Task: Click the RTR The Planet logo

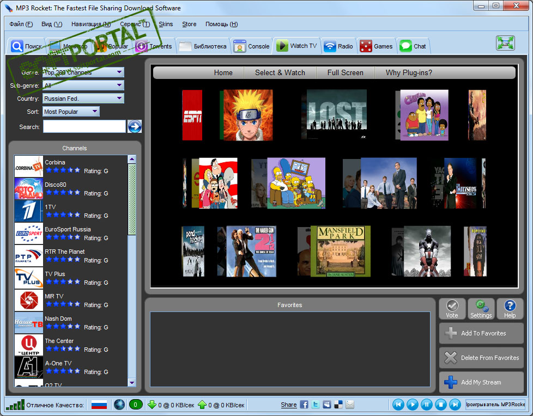Action: click(x=29, y=256)
